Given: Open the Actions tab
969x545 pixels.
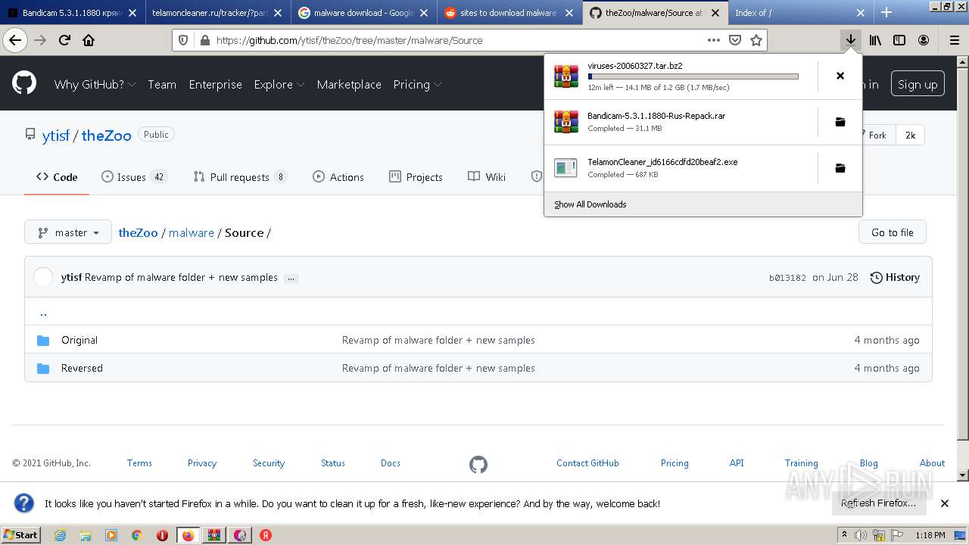Looking at the screenshot, I should click(x=338, y=176).
